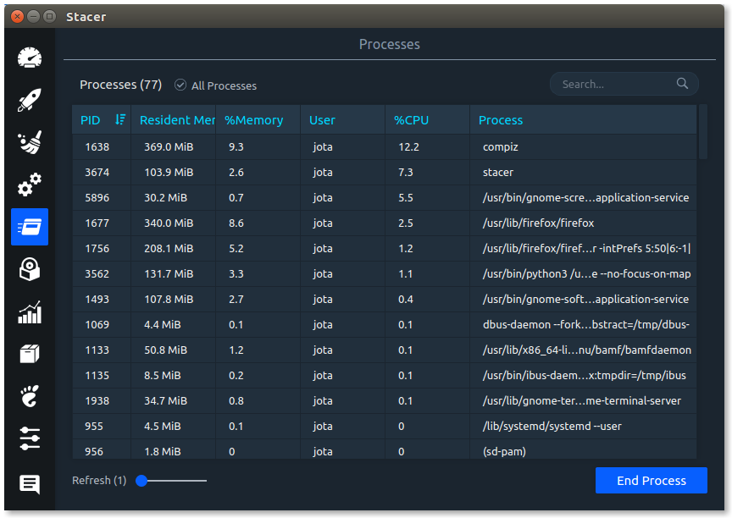The image size is (732, 518).
Task: Open Gnome Settings footprint icon
Action: [30, 396]
